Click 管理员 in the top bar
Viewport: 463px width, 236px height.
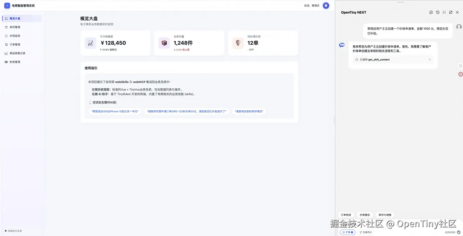coord(316,5)
